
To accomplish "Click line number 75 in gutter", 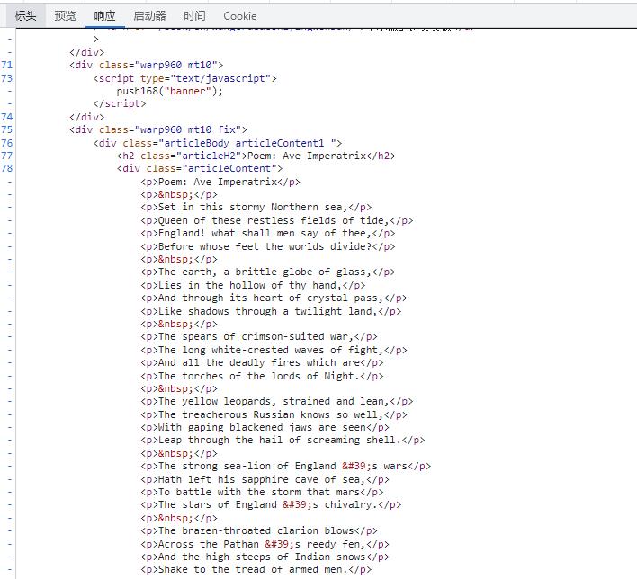I will point(7,129).
